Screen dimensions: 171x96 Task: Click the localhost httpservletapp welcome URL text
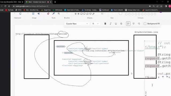41,34
